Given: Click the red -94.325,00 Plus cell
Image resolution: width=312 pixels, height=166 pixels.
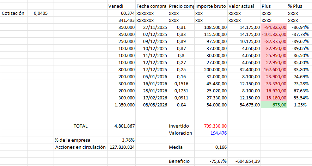Looking at the screenshot, I should point(274,27).
